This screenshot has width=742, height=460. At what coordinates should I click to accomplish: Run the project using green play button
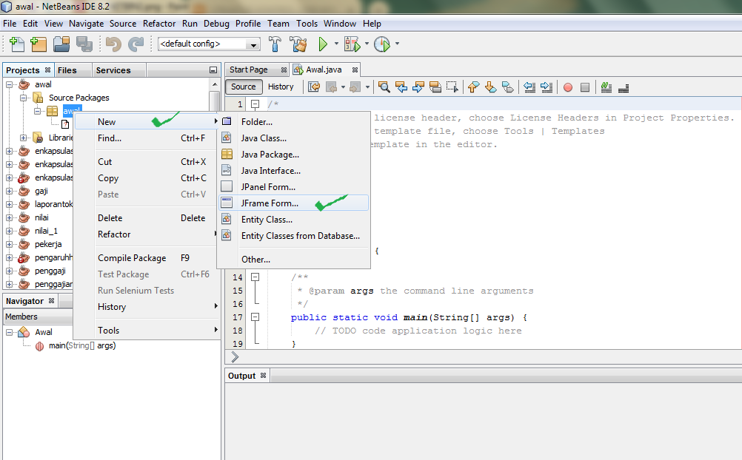click(x=324, y=44)
